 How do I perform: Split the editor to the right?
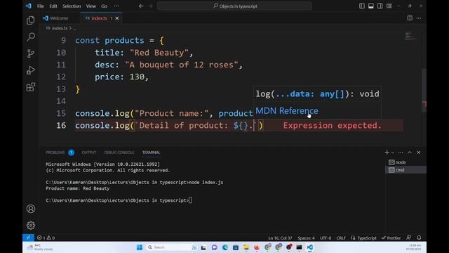[410, 18]
